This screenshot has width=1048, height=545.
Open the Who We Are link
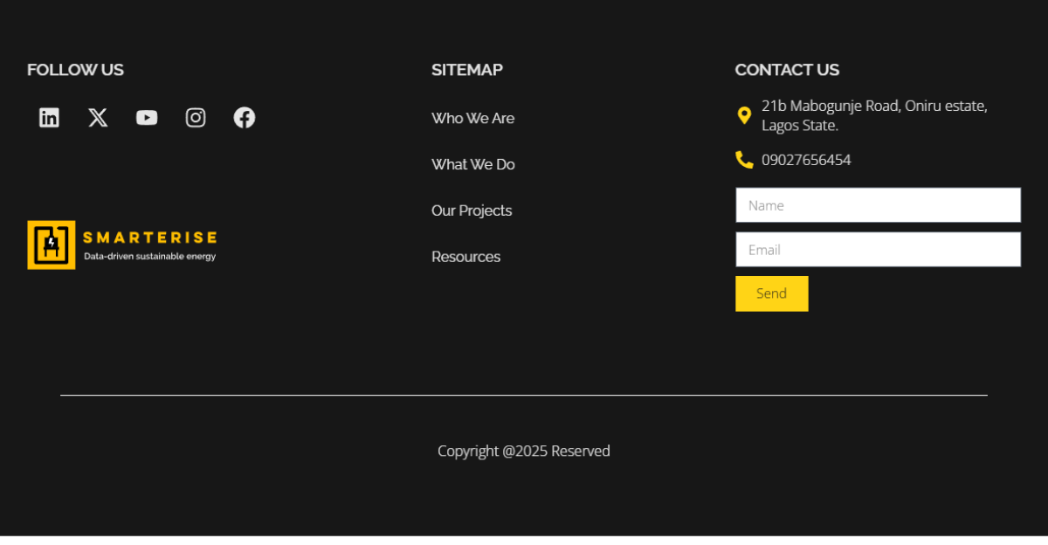pyautogui.click(x=472, y=119)
